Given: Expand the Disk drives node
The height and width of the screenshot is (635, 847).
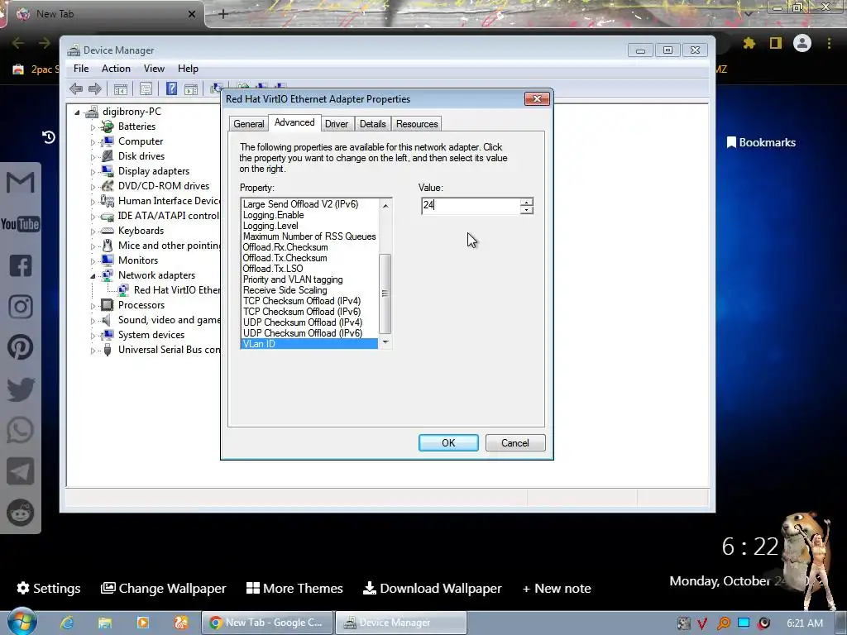Looking at the screenshot, I should pyautogui.click(x=93, y=157).
